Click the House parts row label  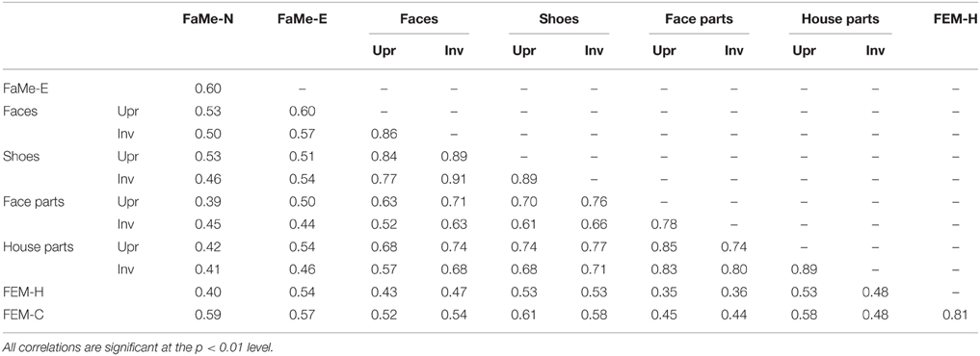click(39, 246)
